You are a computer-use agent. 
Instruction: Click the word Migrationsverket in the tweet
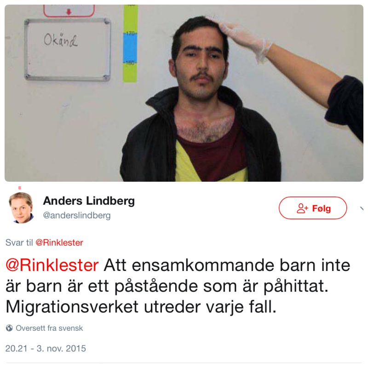coord(72,307)
